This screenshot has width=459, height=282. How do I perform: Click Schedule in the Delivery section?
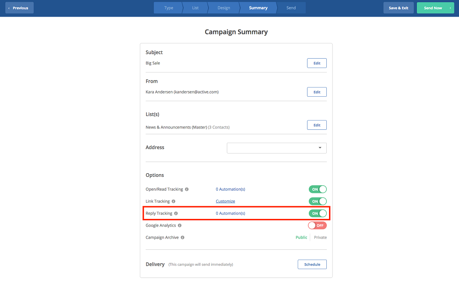coord(312,265)
